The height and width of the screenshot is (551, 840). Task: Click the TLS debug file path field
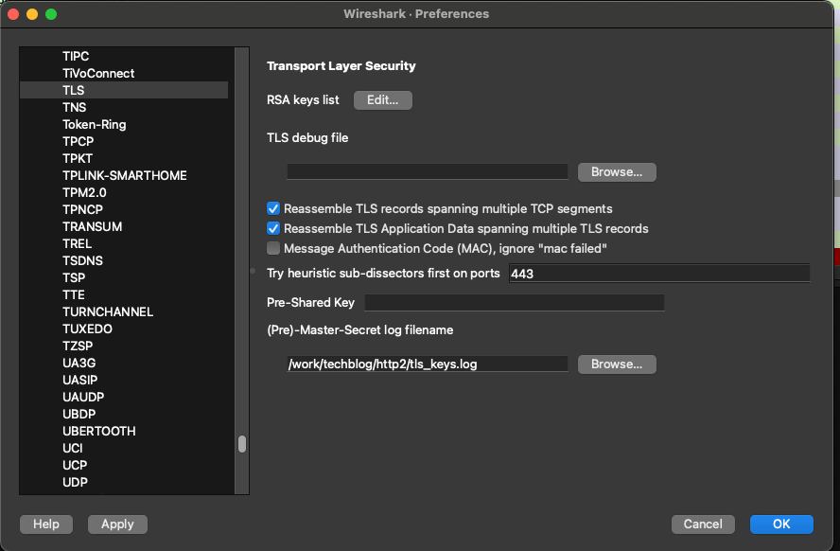428,172
